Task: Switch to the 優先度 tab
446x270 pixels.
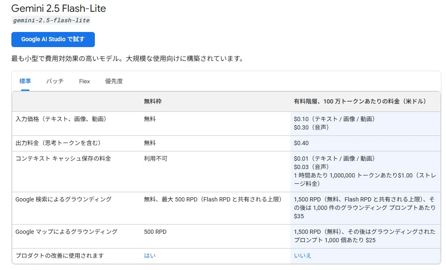Action: click(x=114, y=81)
